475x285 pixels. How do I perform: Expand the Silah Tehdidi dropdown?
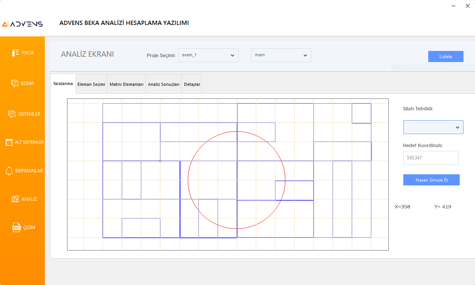coord(433,127)
